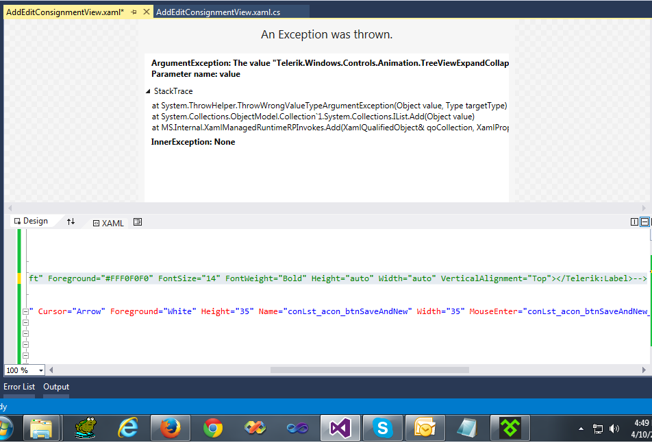Click the ThrowWrongValueTypeArgumentException stack line
Screen dimensions: 652x443
coord(329,106)
